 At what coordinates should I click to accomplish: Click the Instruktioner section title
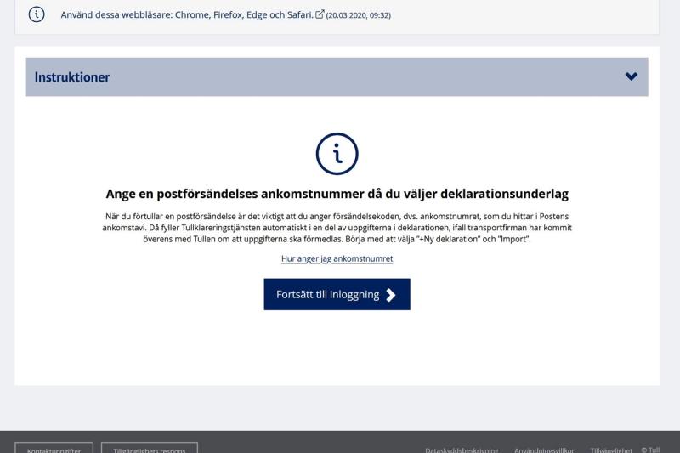72,77
